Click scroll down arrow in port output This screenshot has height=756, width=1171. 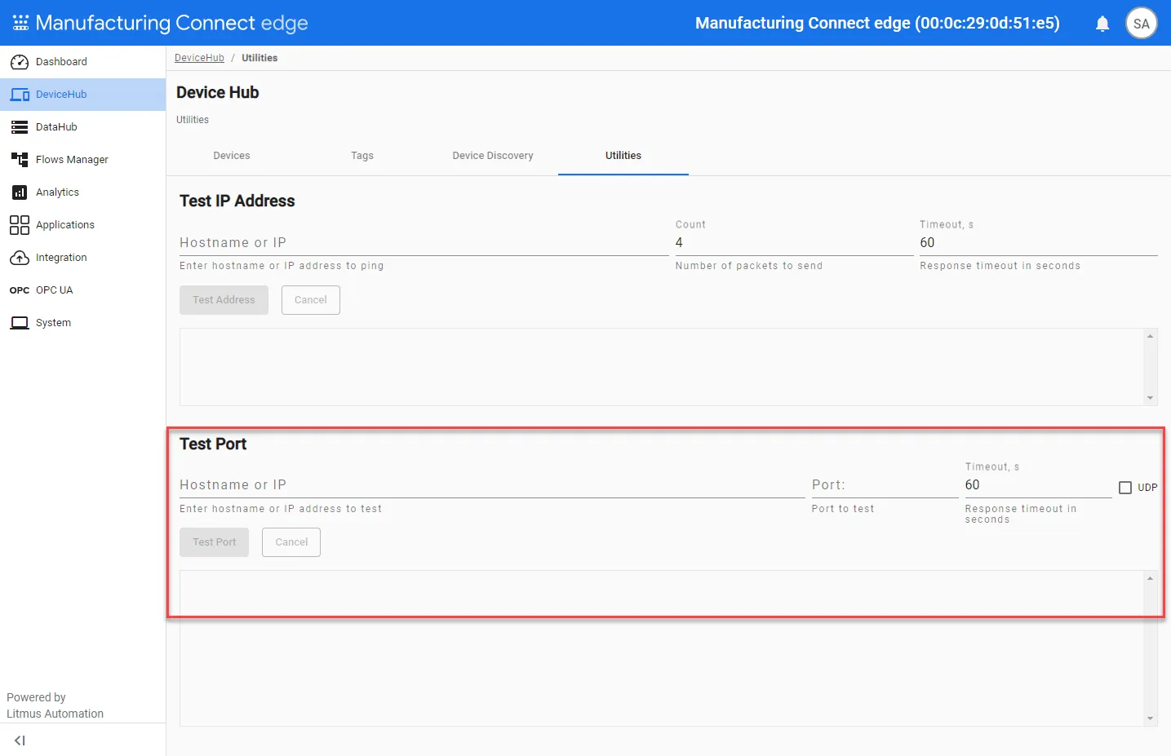click(1151, 718)
